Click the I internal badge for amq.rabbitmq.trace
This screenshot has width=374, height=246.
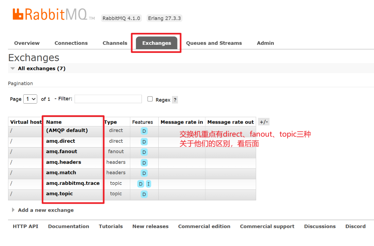(148, 184)
